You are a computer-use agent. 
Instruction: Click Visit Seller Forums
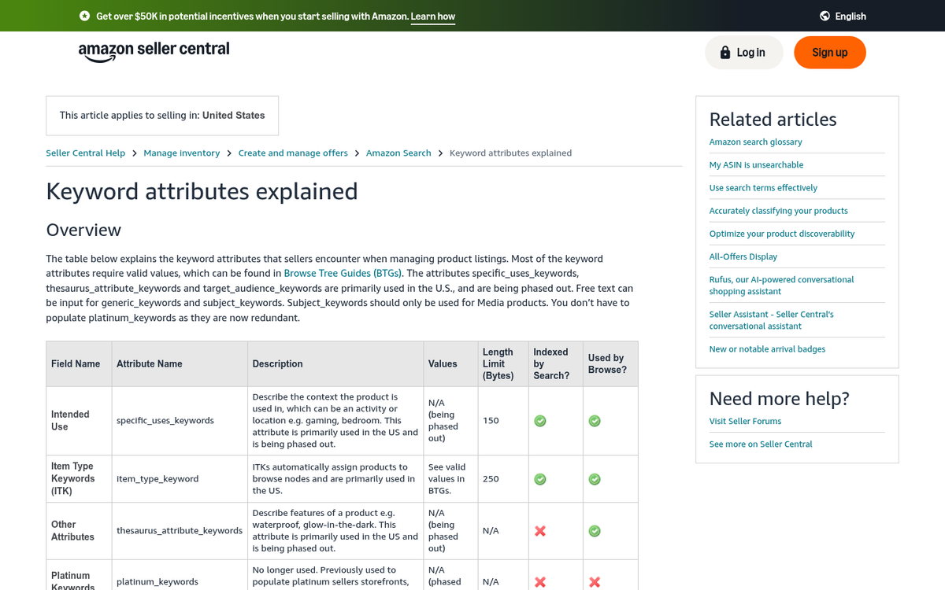click(x=745, y=421)
